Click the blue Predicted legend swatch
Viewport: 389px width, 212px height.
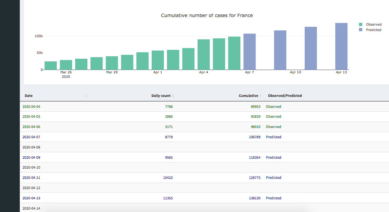(361, 30)
